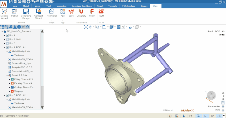
Task: Toggle the visibility eye icon in view toolbar
Action: 130,27
